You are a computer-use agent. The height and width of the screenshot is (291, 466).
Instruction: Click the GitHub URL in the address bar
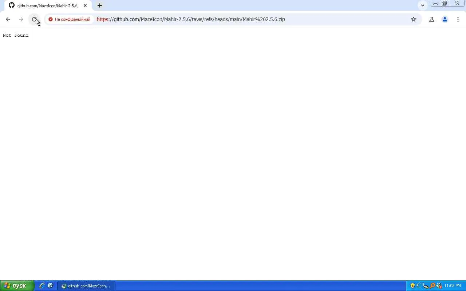191,19
